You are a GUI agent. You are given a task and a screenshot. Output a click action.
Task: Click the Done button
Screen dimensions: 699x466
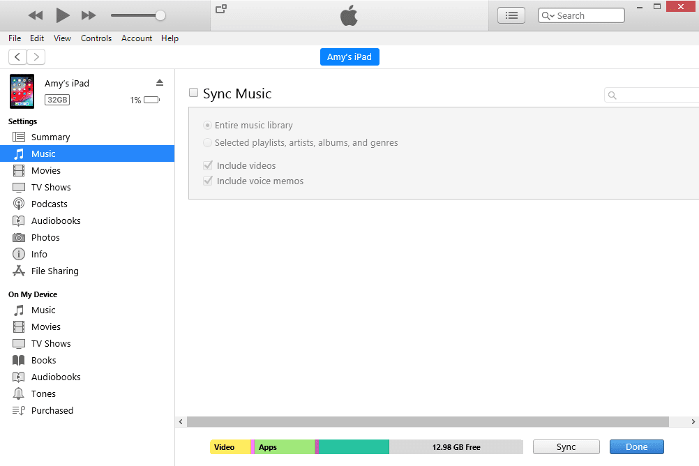point(637,447)
